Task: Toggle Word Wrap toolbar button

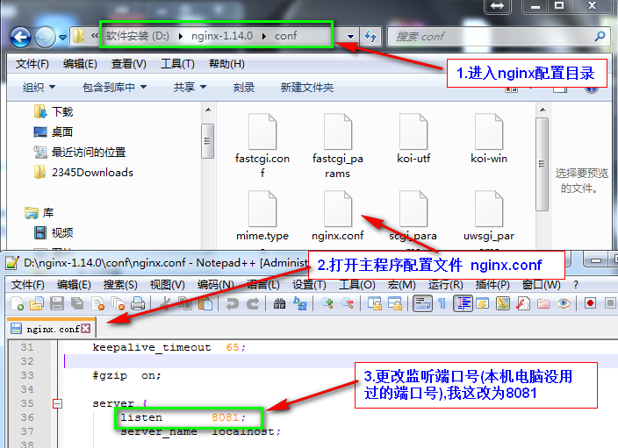Action: click(x=422, y=303)
